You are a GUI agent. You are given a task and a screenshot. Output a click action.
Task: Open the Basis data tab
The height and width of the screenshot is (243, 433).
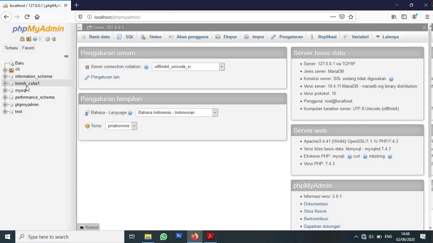pos(96,37)
